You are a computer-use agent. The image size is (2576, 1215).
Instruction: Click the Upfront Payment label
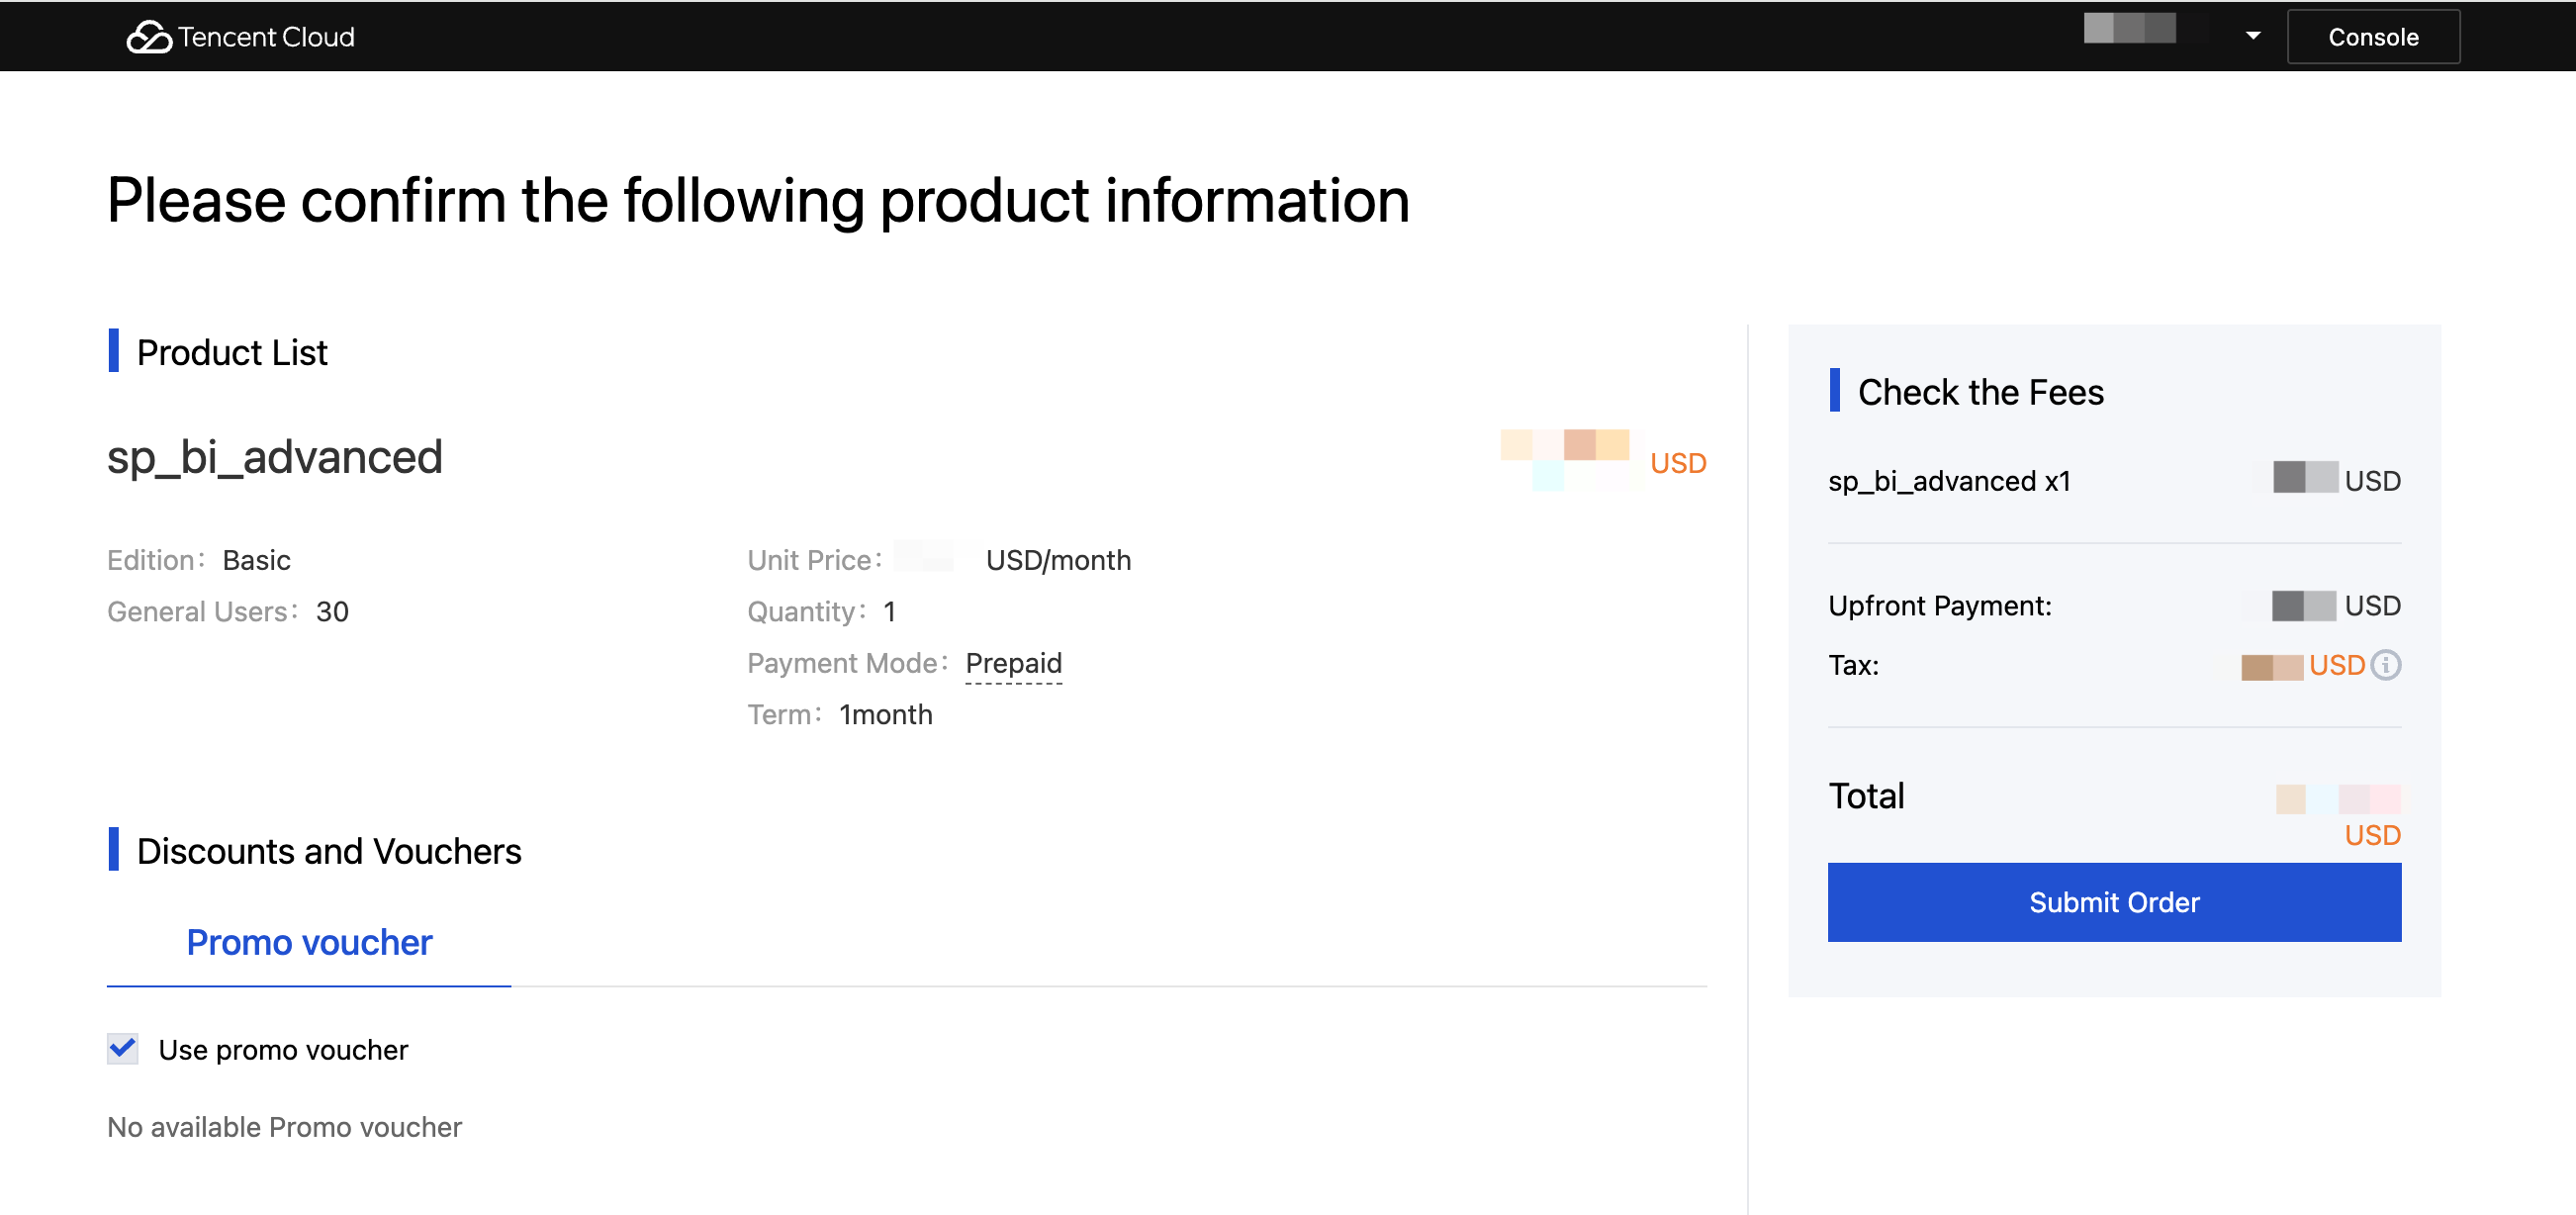(1939, 606)
